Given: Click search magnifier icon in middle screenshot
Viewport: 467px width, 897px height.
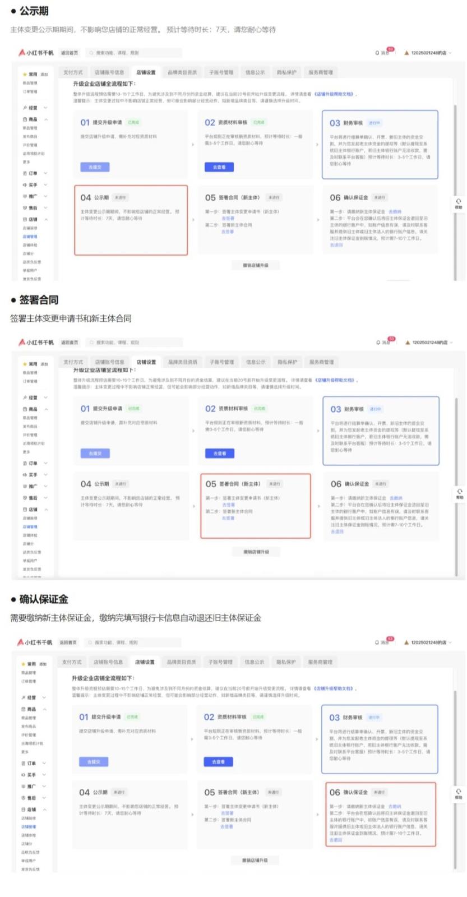Looking at the screenshot, I should click(x=91, y=342).
